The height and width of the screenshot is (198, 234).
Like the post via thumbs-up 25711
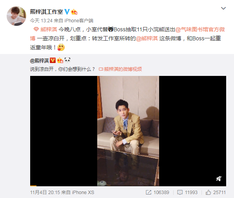216,193
